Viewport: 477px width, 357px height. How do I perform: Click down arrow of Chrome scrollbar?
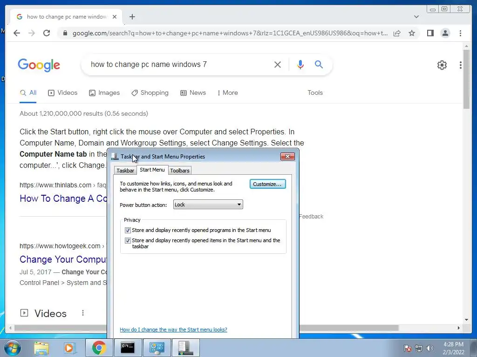[x=466, y=320]
